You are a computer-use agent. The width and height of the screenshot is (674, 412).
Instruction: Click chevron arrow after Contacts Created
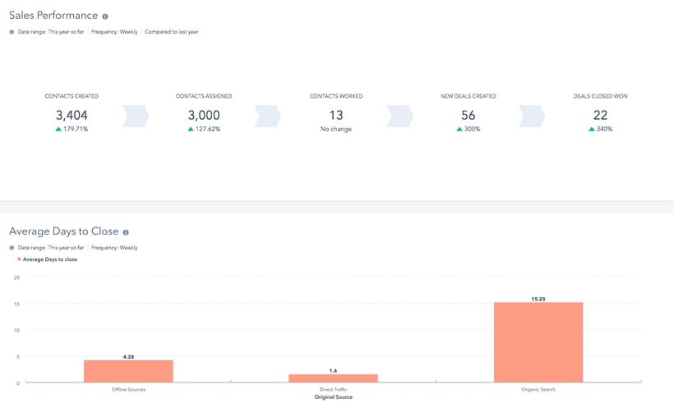(x=136, y=116)
